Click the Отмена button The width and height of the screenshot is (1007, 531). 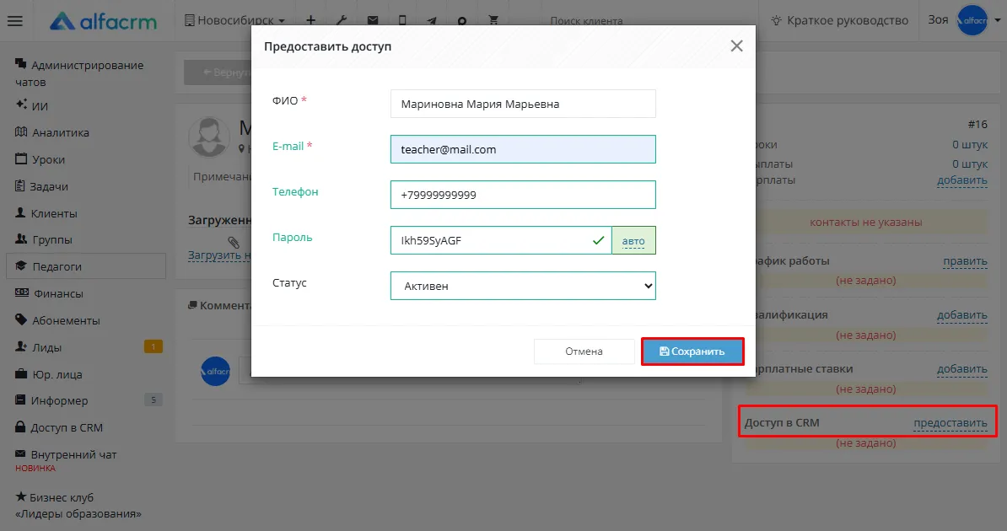(x=584, y=351)
